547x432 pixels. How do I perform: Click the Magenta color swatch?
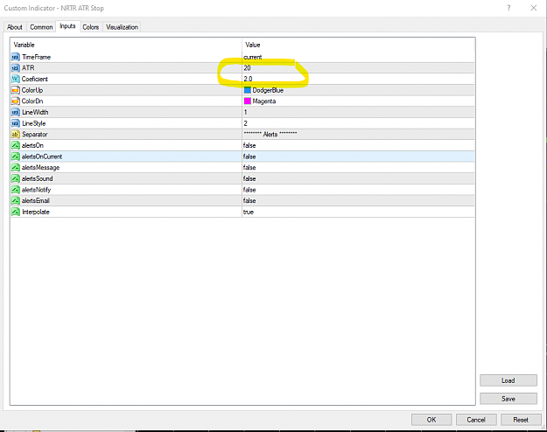pos(248,101)
